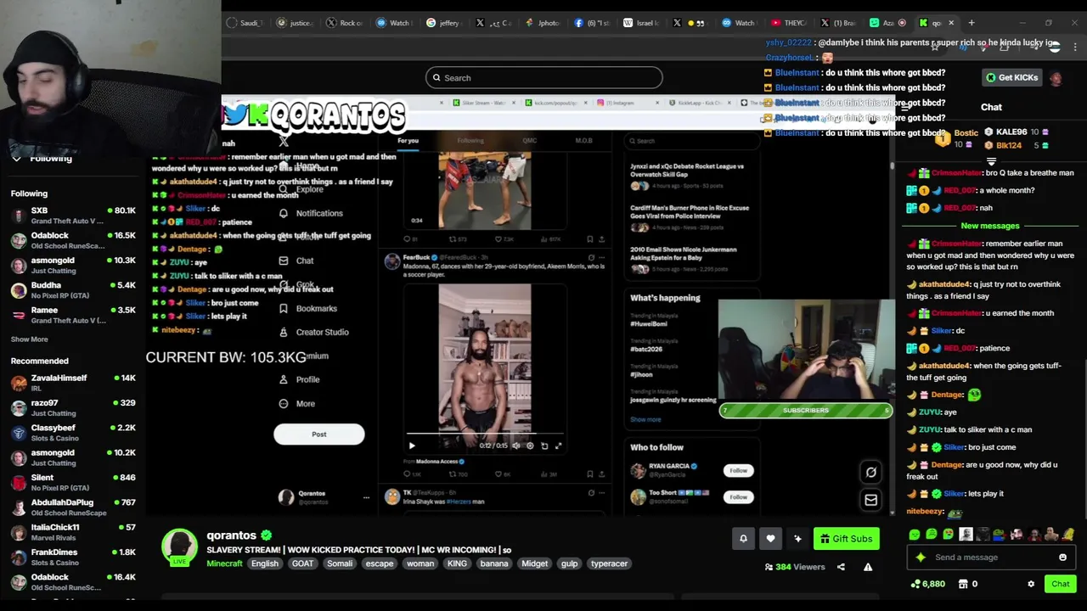This screenshot has width=1087, height=611.
Task: Open Ramee channel in Following list
Action: click(73, 315)
